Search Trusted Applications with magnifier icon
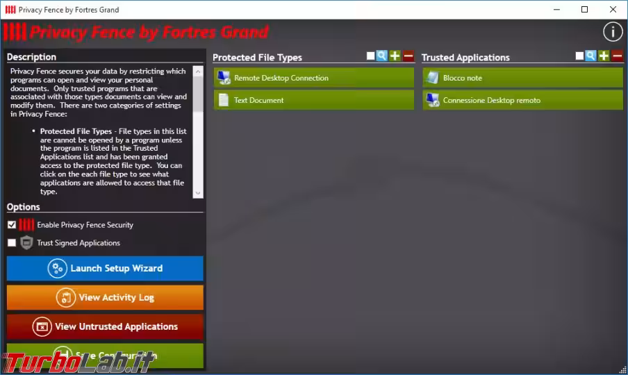 pyautogui.click(x=590, y=56)
